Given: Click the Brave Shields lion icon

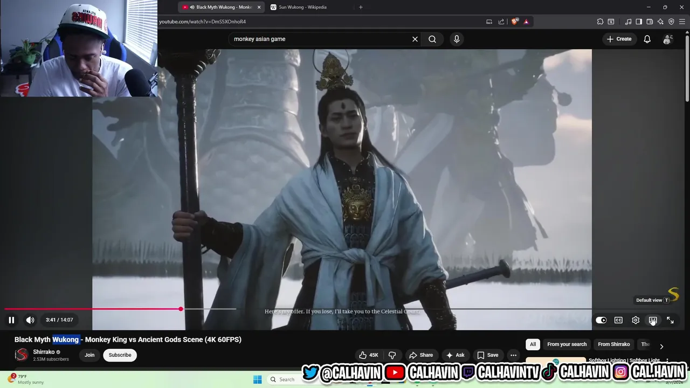Looking at the screenshot, I should [515, 22].
